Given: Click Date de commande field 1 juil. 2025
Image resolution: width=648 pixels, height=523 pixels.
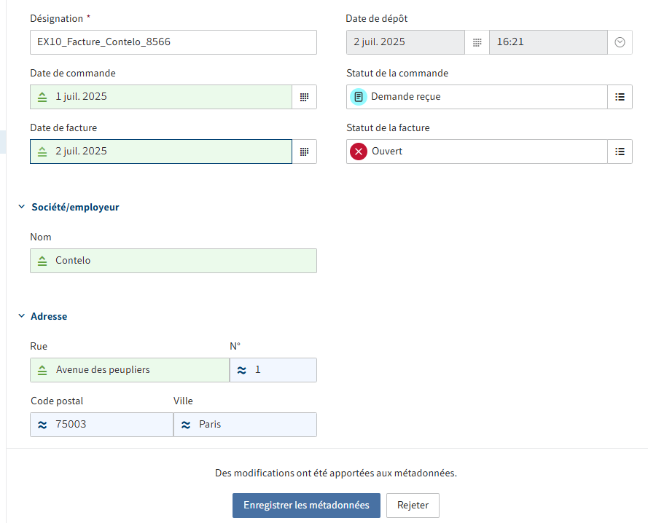Looking at the screenshot, I should [x=161, y=97].
